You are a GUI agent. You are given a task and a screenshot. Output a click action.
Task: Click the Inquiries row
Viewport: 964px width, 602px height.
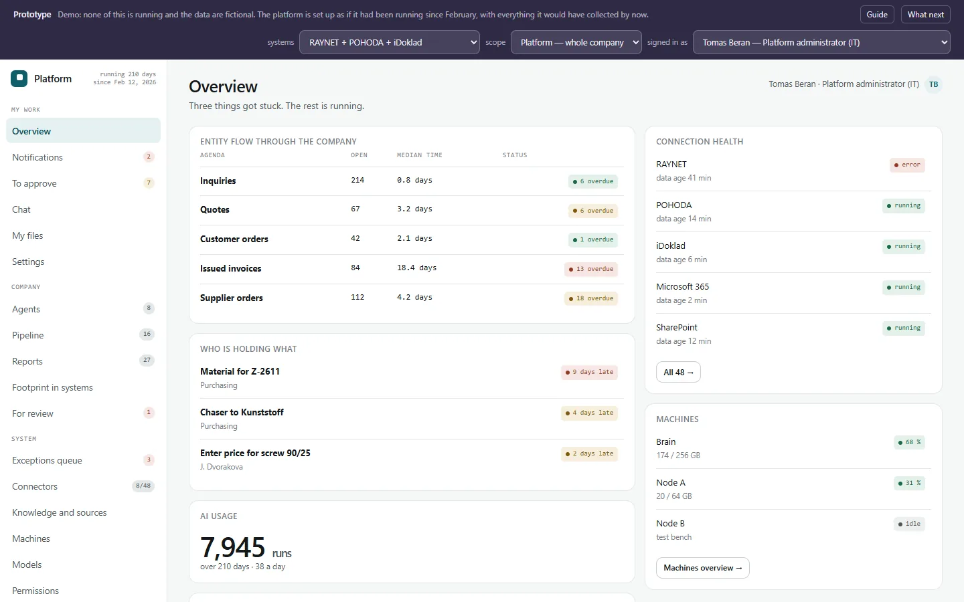[x=412, y=181]
